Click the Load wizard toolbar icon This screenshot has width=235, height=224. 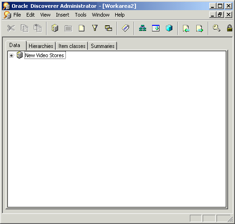coord(156,28)
